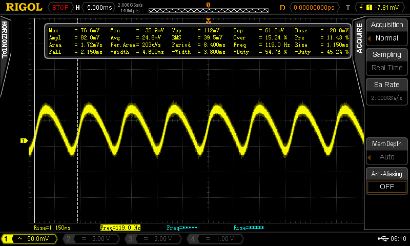The image size is (410, 246).
Task: Enable channel 3 2.00 V badge
Action: pos(153,239)
